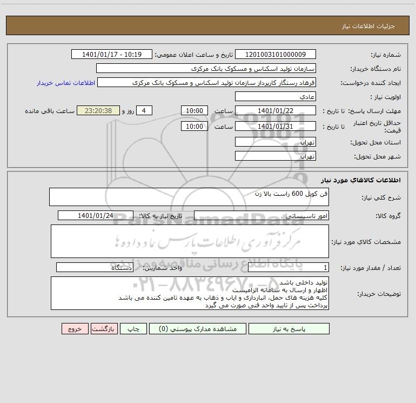The height and width of the screenshot is (403, 416).
Task: Click the delivery province field تهران
Action: point(276,142)
